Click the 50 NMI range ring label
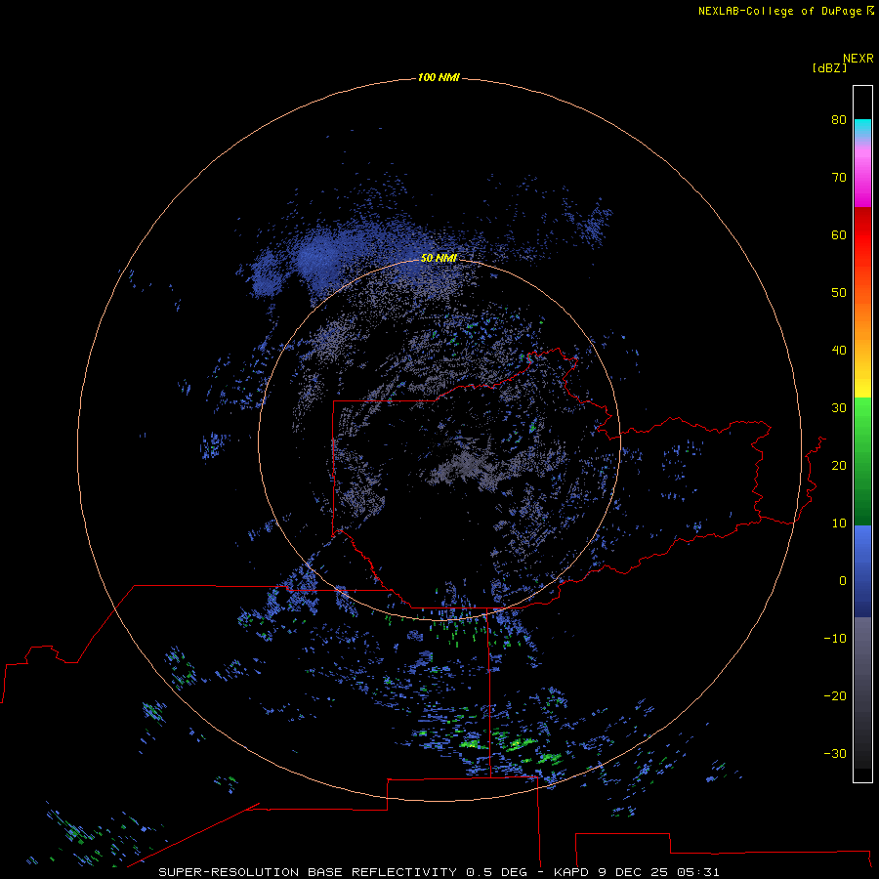 point(439,258)
